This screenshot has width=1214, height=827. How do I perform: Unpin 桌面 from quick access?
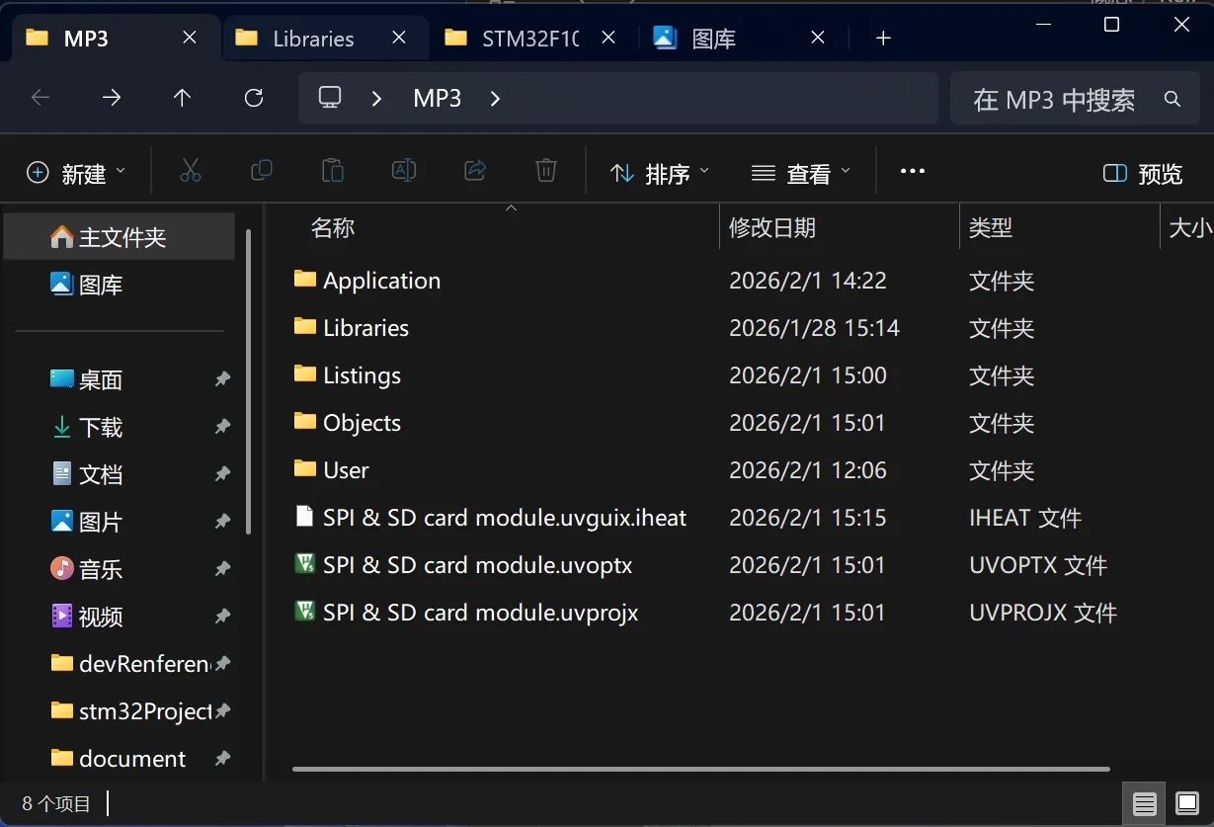pos(222,379)
